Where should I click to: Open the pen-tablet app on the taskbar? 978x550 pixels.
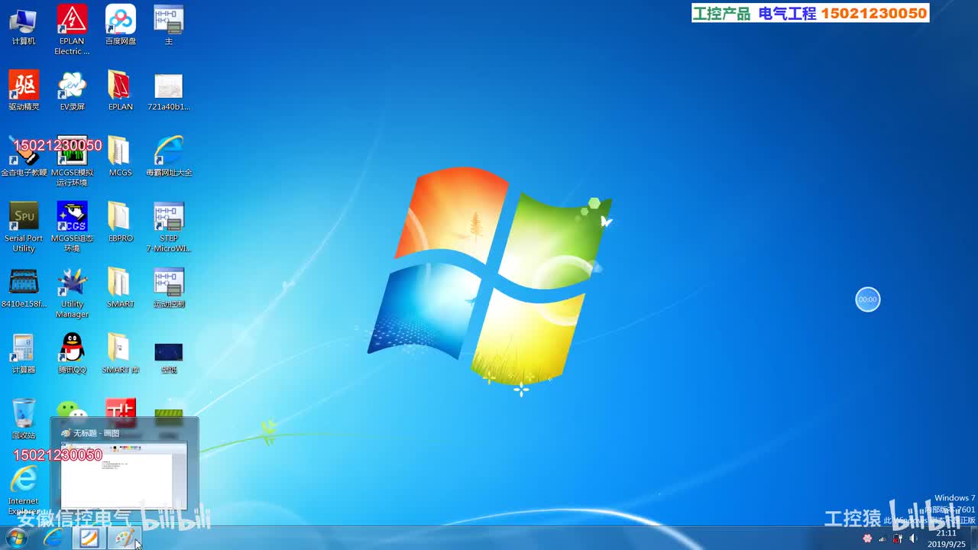point(89,538)
